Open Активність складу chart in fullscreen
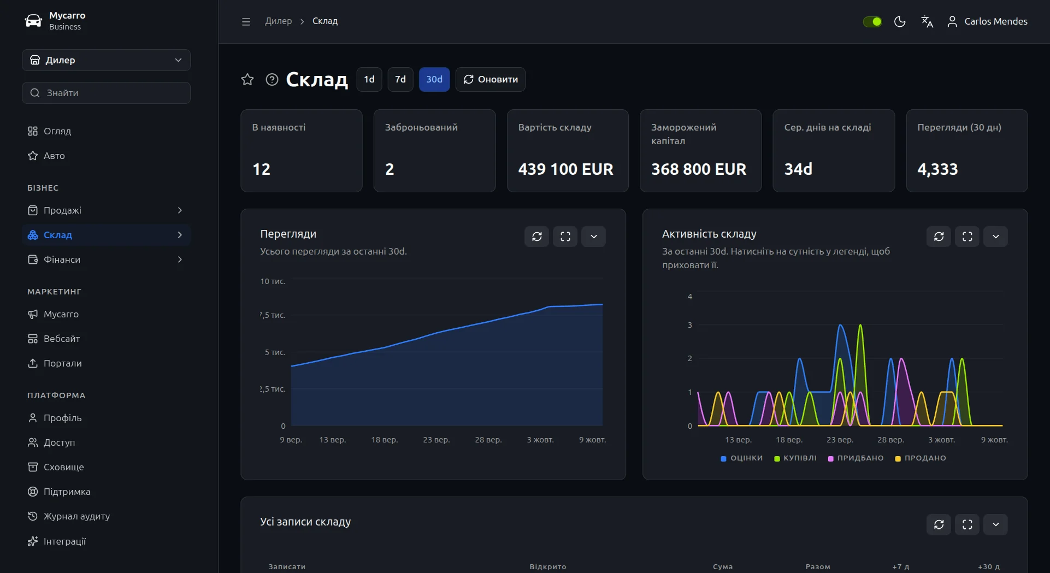The height and width of the screenshot is (573, 1050). point(968,237)
